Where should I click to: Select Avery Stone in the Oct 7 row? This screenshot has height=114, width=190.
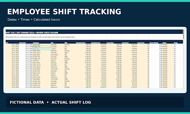tap(37, 67)
